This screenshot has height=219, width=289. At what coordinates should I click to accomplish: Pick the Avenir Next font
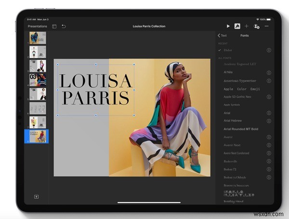232,145
